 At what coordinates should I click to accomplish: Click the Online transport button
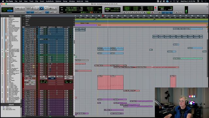[x=124, y=12]
